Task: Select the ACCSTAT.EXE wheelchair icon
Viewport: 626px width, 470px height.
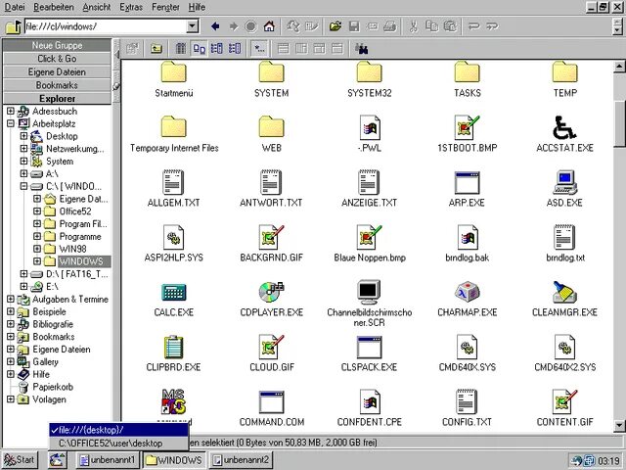Action: coord(564,127)
